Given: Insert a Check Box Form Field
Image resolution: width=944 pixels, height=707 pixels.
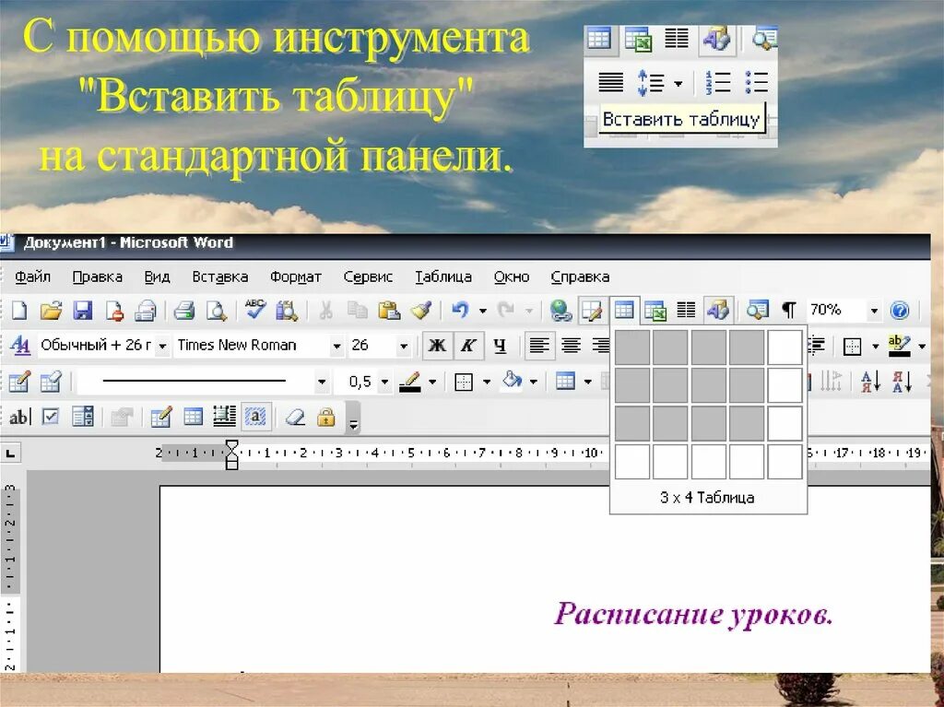Looking at the screenshot, I should [x=51, y=417].
